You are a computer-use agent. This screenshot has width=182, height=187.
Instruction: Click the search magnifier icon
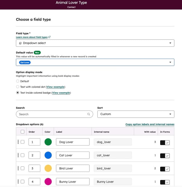click(x=89, y=114)
